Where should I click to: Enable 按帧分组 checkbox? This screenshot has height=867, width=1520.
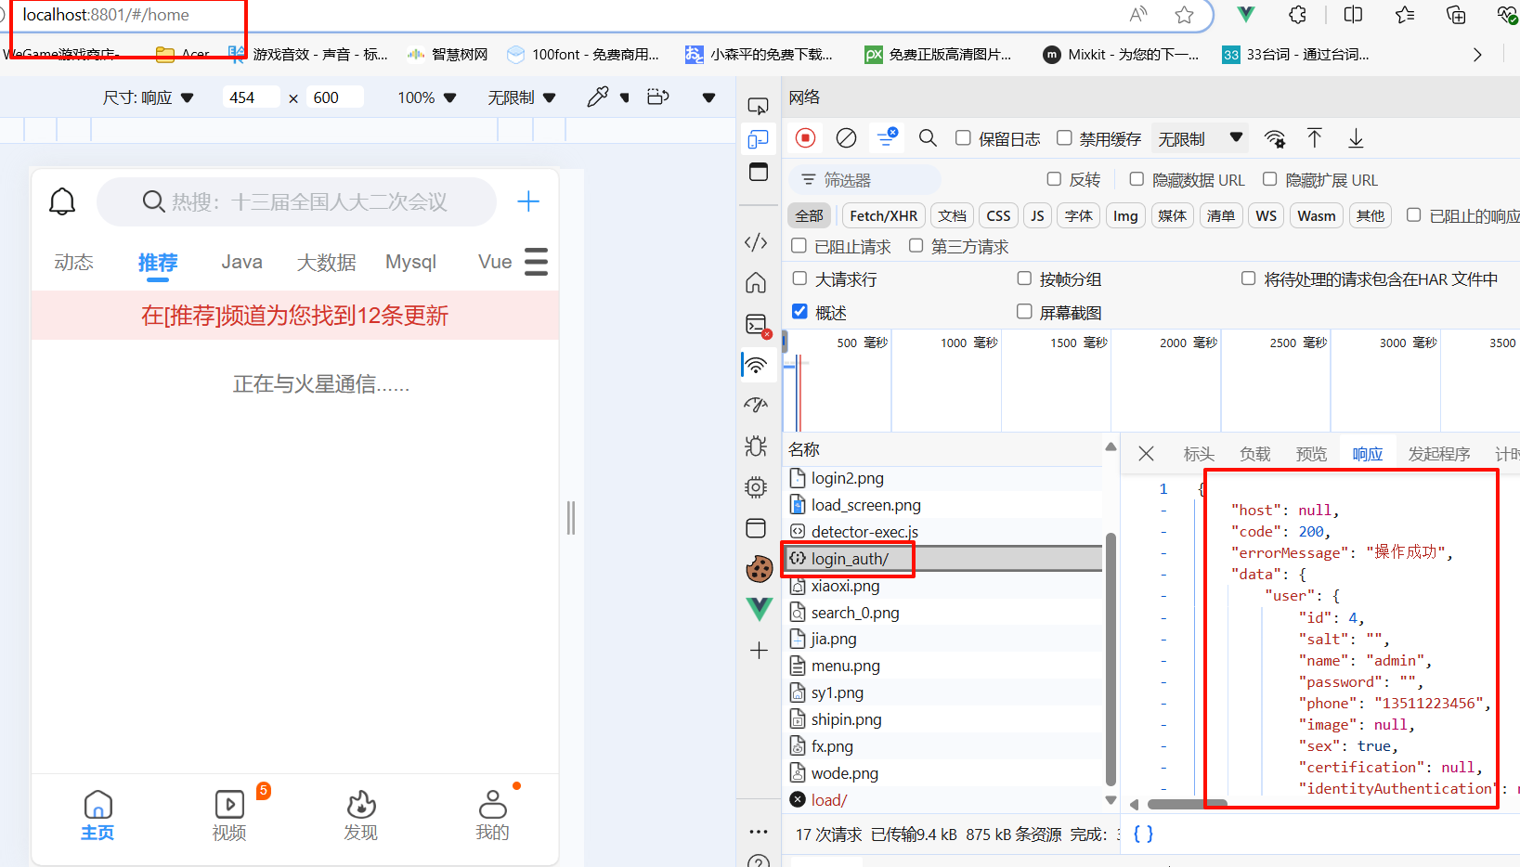(x=1024, y=278)
